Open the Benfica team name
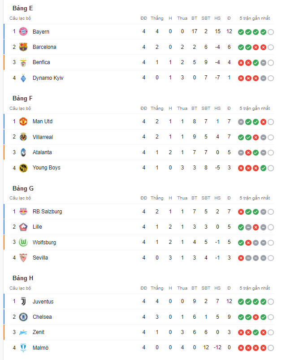The width and height of the screenshot is (282, 360). click(x=41, y=62)
